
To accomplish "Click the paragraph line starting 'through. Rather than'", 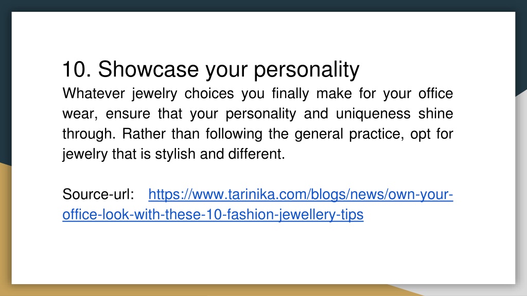I will point(258,134).
